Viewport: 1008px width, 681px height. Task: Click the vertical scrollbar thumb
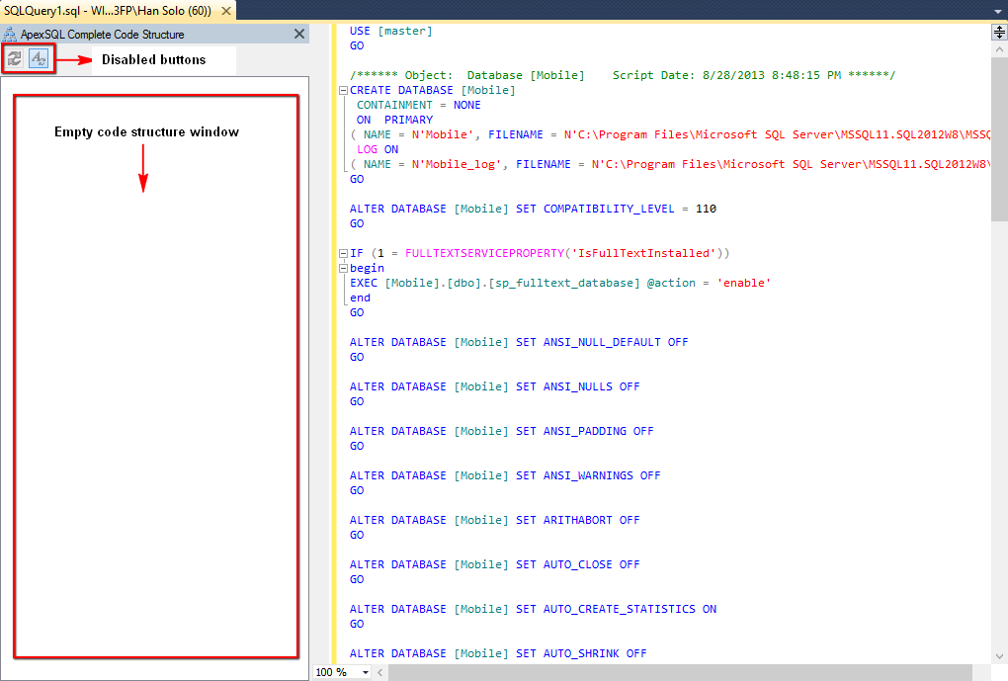coord(999,128)
